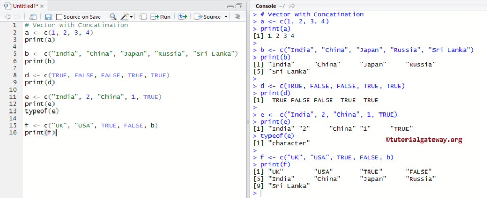Click editor line 11 defining vector e

(x=94, y=97)
